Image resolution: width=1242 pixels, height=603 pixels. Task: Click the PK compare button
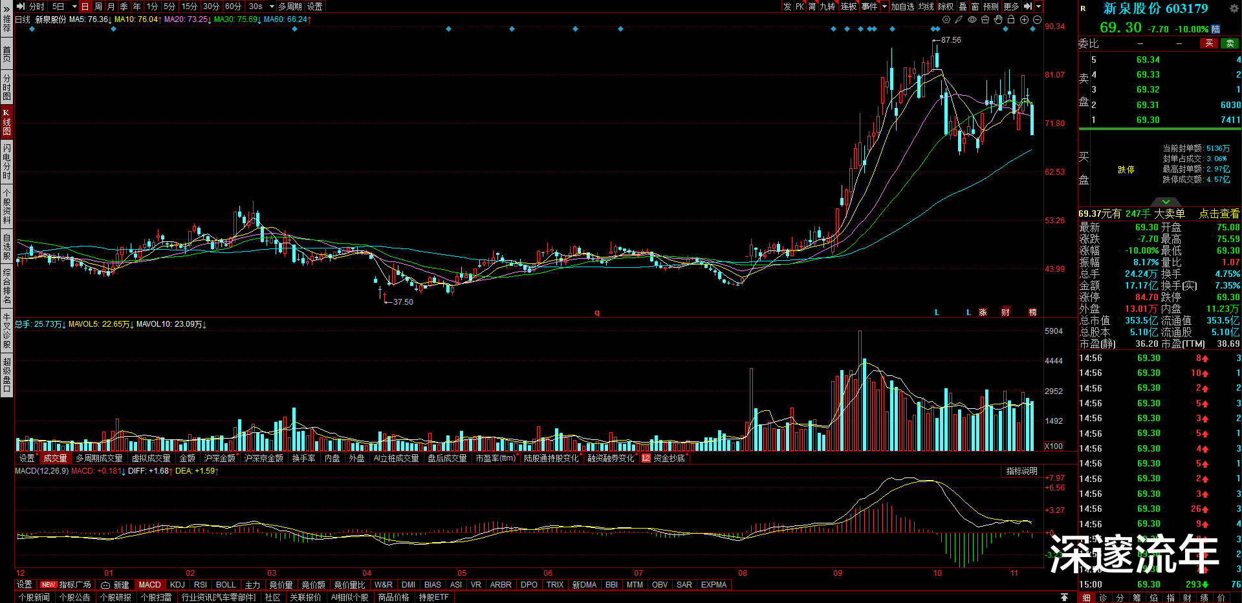[800, 6]
